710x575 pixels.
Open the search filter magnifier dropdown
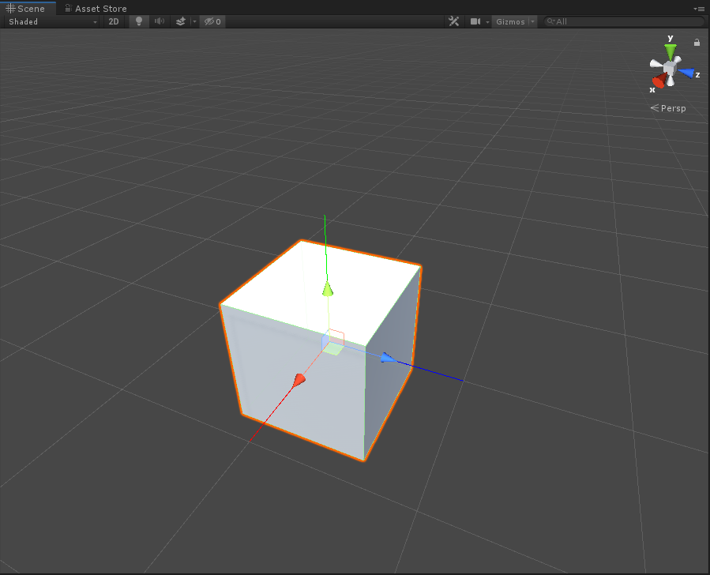[551, 21]
